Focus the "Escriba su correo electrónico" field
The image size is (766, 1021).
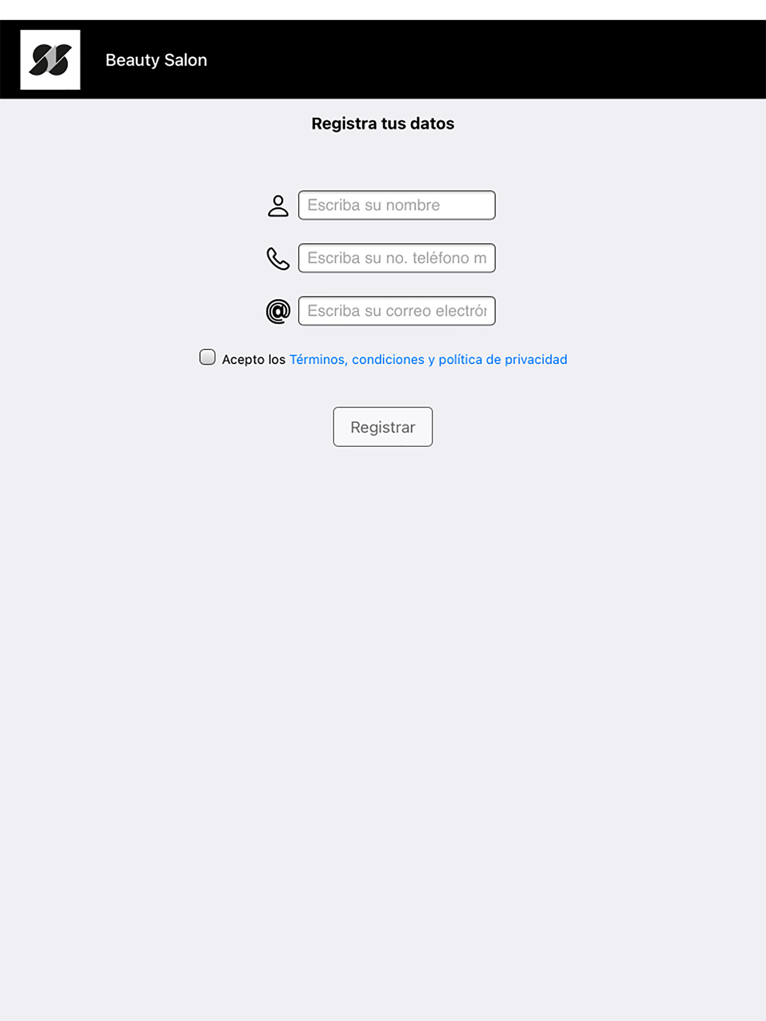397,311
